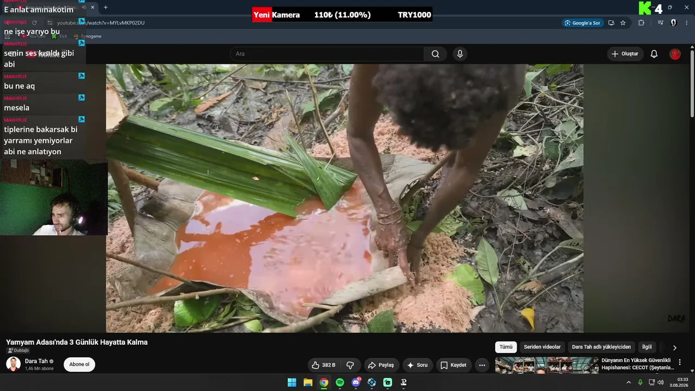The width and height of the screenshot is (695, 391).
Task: Click the Kaydet save button
Action: [x=454, y=365]
